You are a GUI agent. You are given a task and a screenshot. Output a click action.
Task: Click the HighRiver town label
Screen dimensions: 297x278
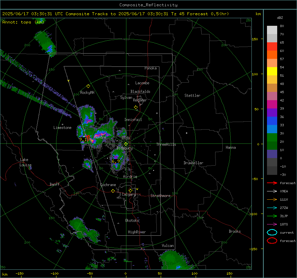click(x=137, y=232)
